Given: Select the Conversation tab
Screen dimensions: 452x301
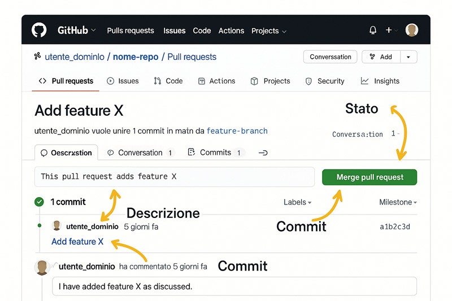Looking at the screenshot, I should [x=141, y=152].
